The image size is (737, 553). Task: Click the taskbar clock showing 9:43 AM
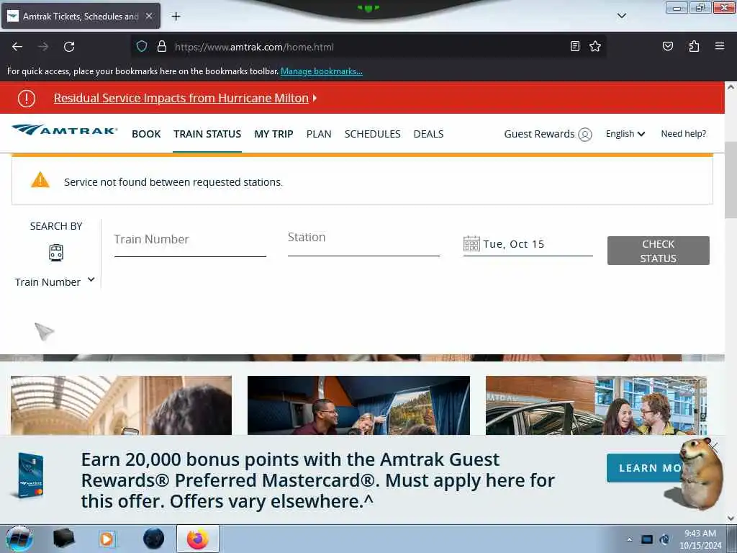pyautogui.click(x=700, y=539)
